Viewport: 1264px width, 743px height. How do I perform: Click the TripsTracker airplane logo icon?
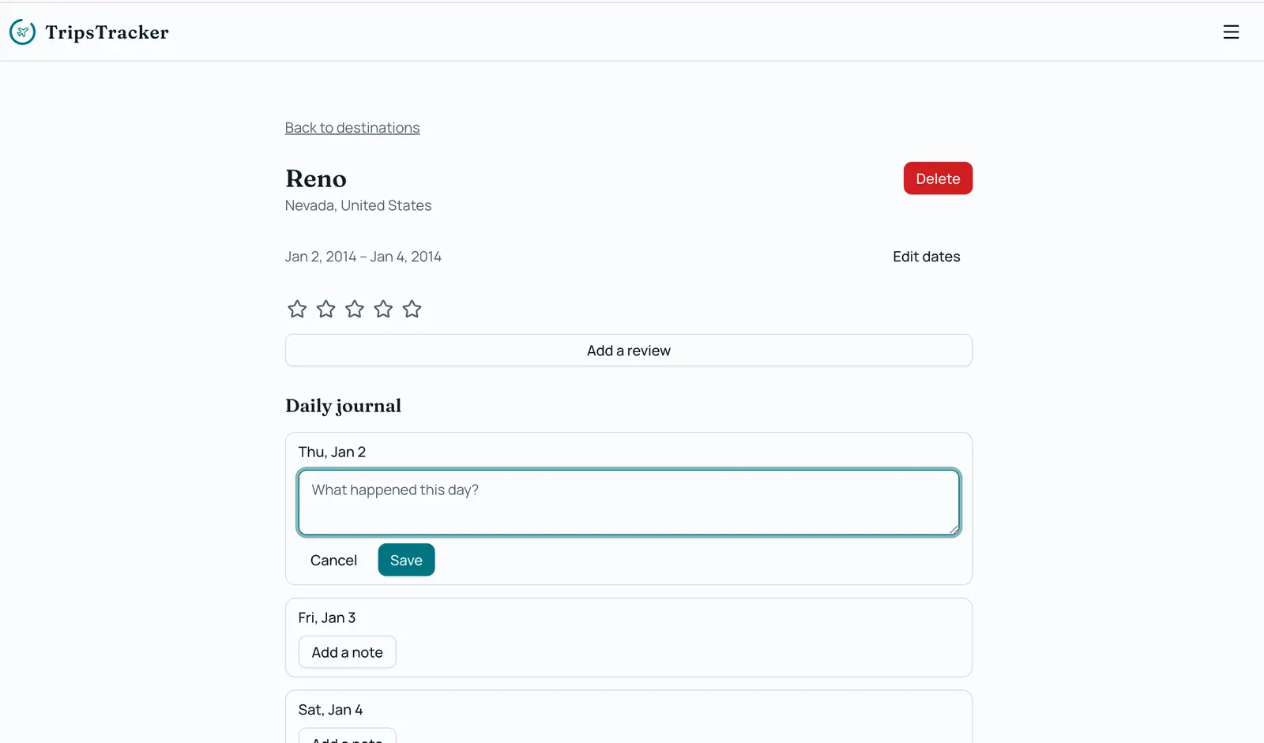[22, 32]
